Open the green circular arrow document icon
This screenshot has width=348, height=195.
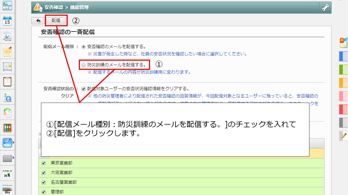pyautogui.click(x=7, y=112)
